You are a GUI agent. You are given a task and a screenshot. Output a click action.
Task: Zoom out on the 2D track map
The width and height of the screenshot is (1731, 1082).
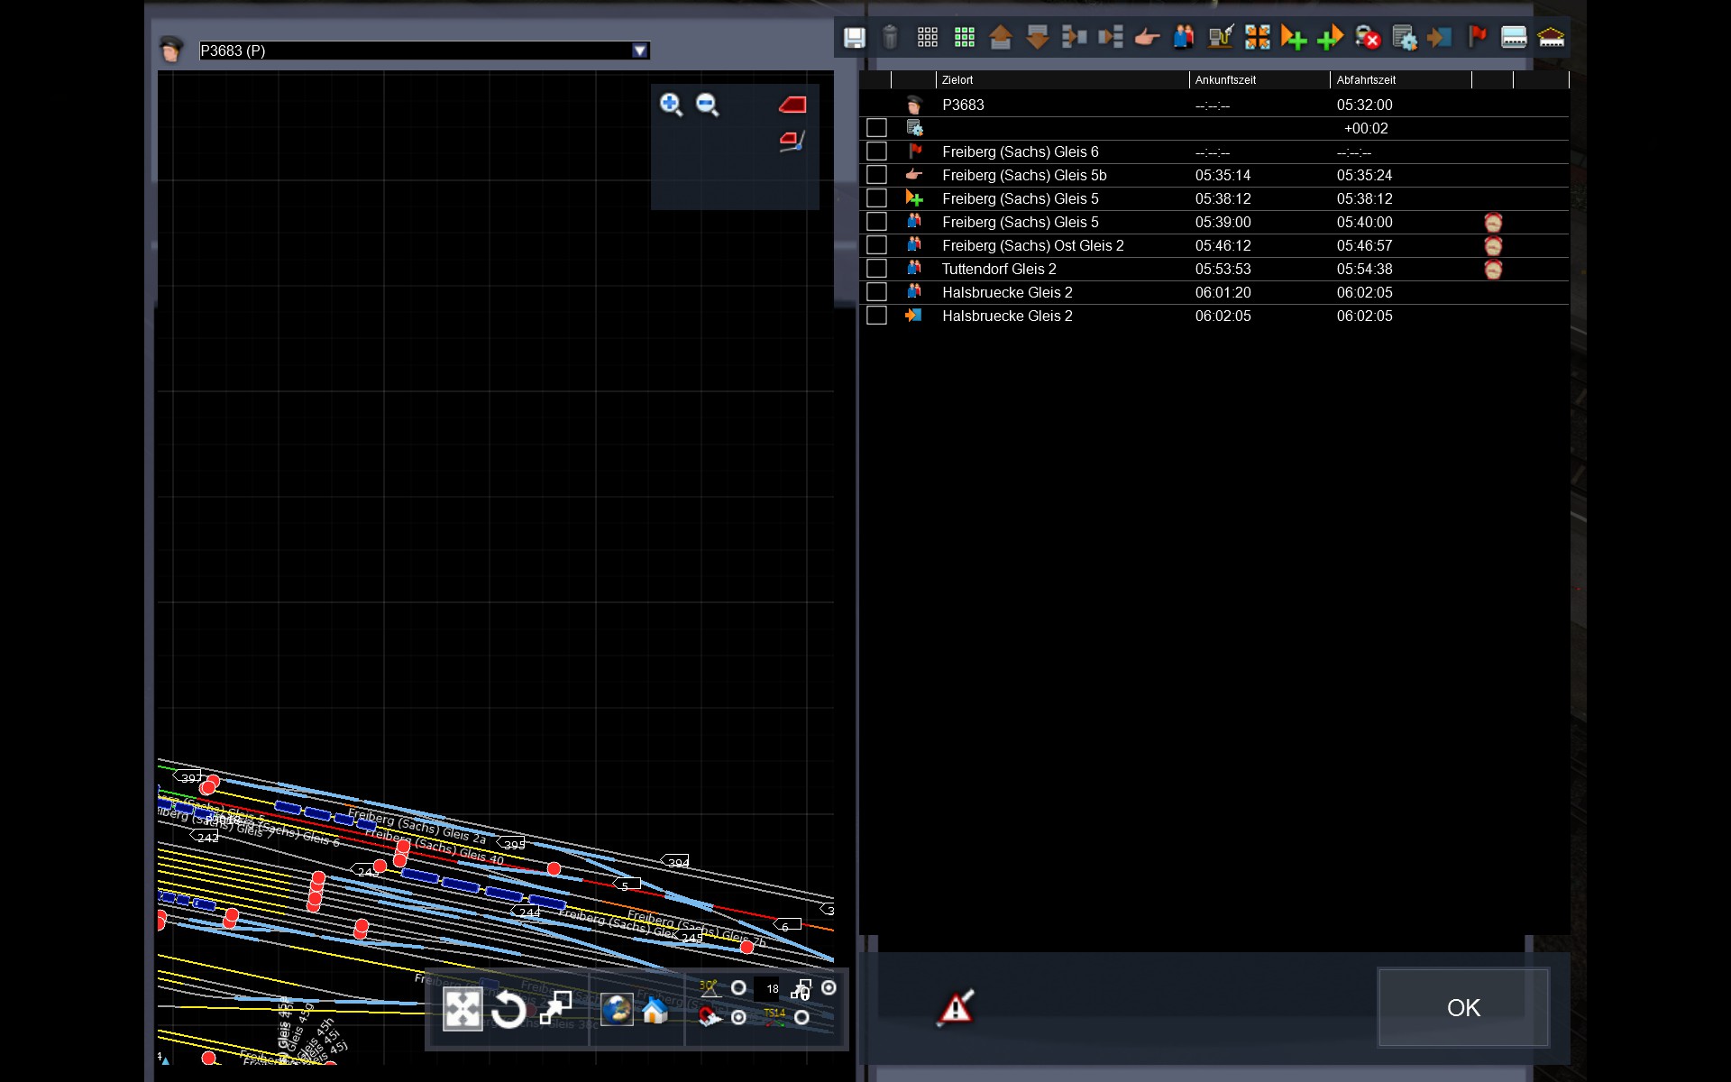[x=708, y=105]
